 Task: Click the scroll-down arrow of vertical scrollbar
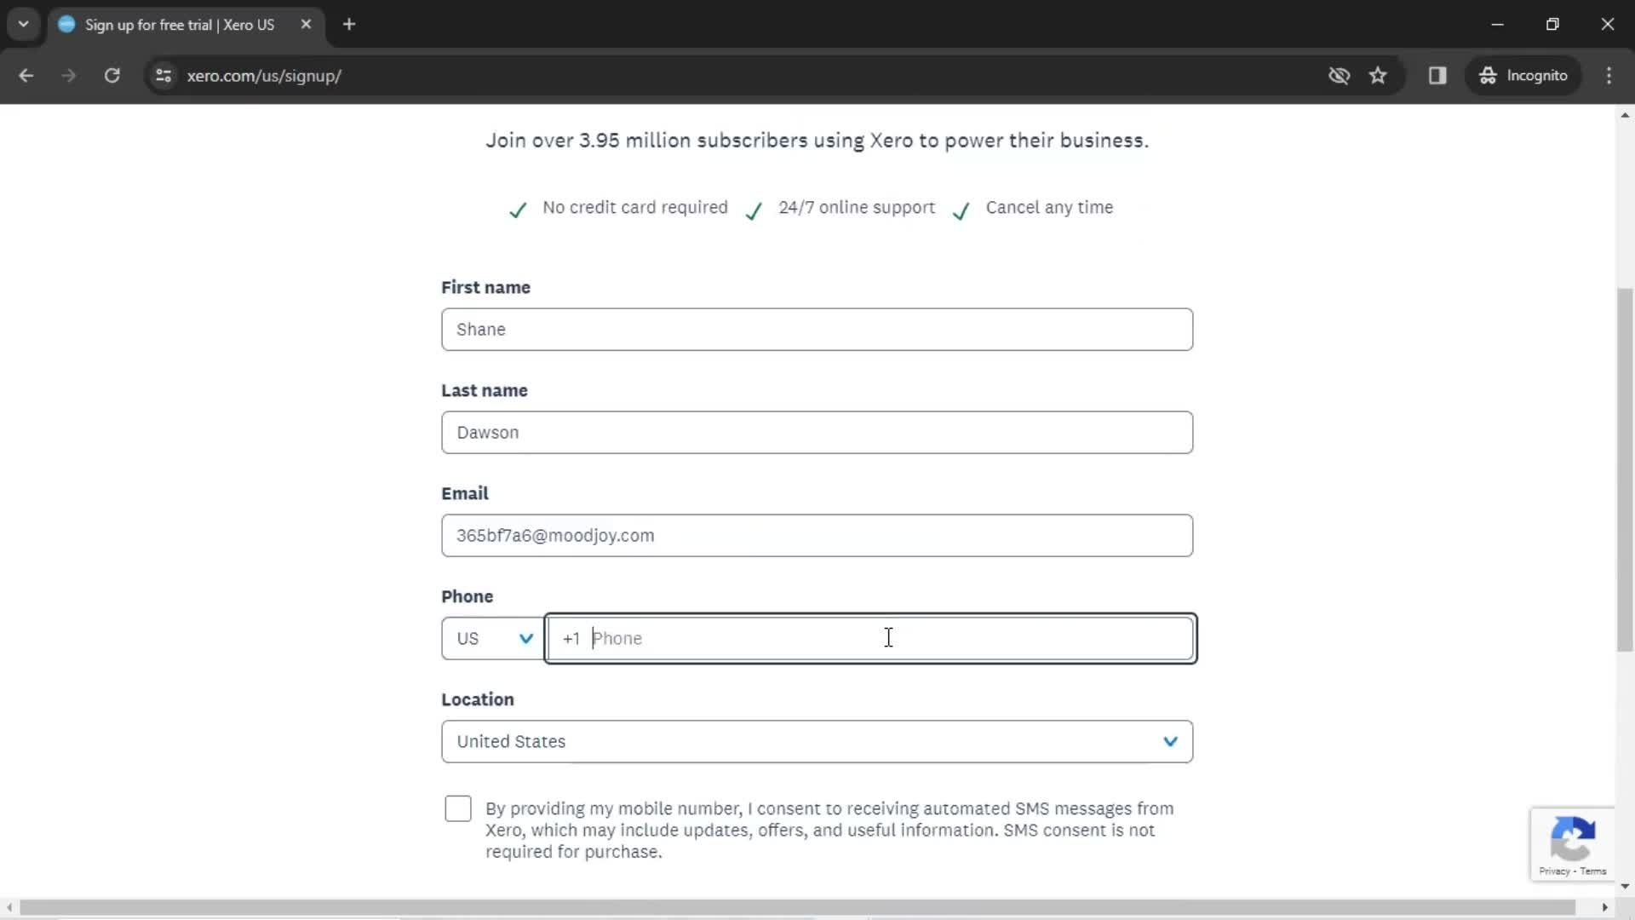1625,886
